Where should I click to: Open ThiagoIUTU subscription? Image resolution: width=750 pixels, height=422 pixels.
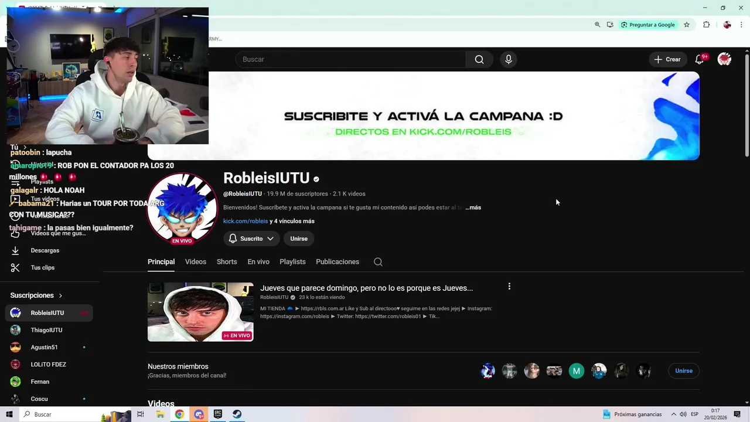pos(49,330)
